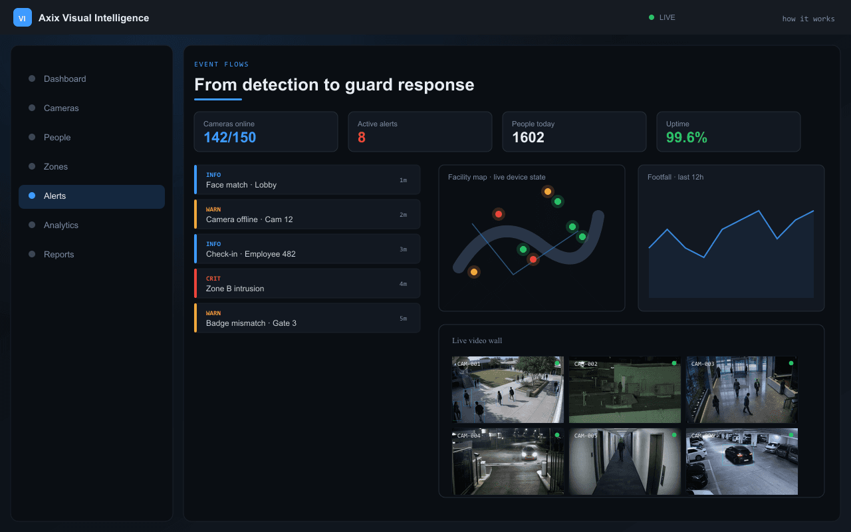This screenshot has height=532, width=851.
Task: Click the VI logo icon
Action: [x=23, y=18]
